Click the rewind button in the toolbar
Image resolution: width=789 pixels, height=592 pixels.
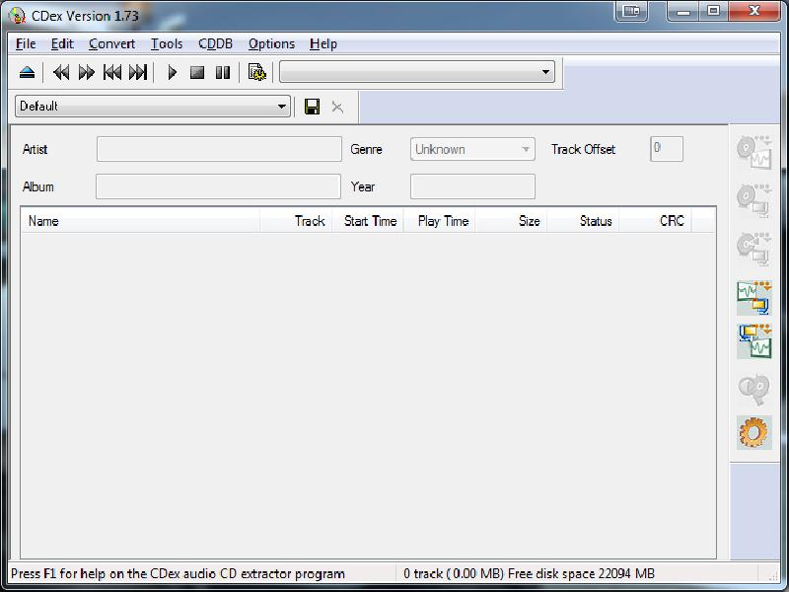61,72
